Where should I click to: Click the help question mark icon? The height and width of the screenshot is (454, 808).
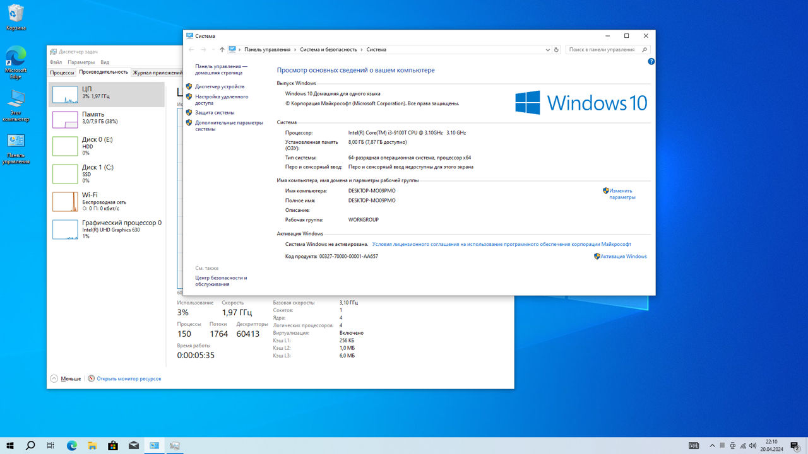tap(651, 62)
